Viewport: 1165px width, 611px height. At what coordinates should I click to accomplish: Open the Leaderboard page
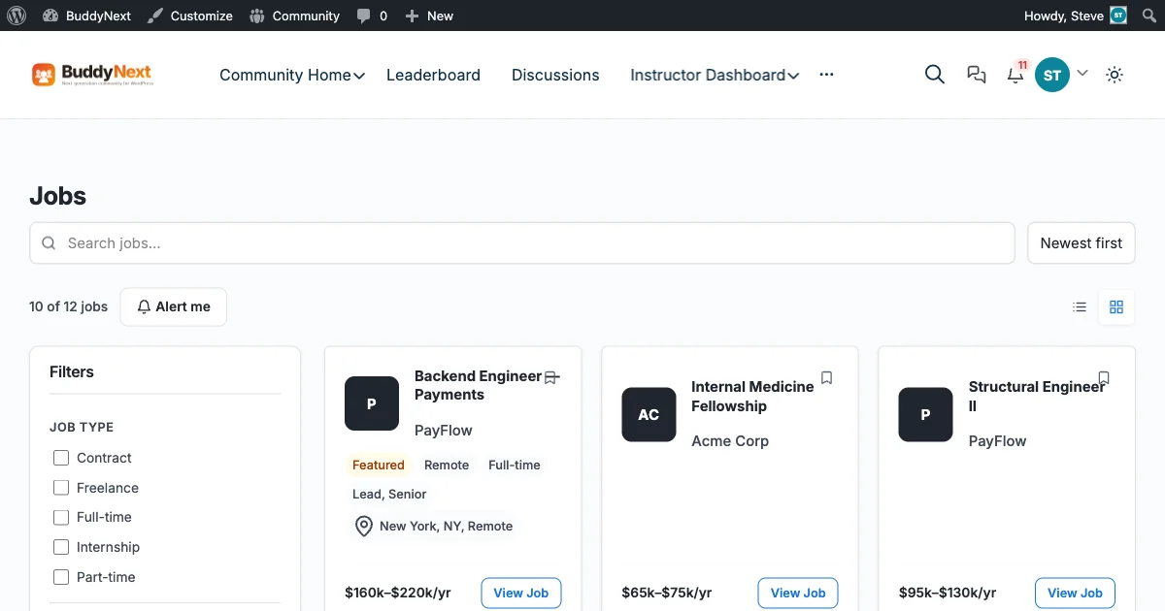click(x=433, y=75)
